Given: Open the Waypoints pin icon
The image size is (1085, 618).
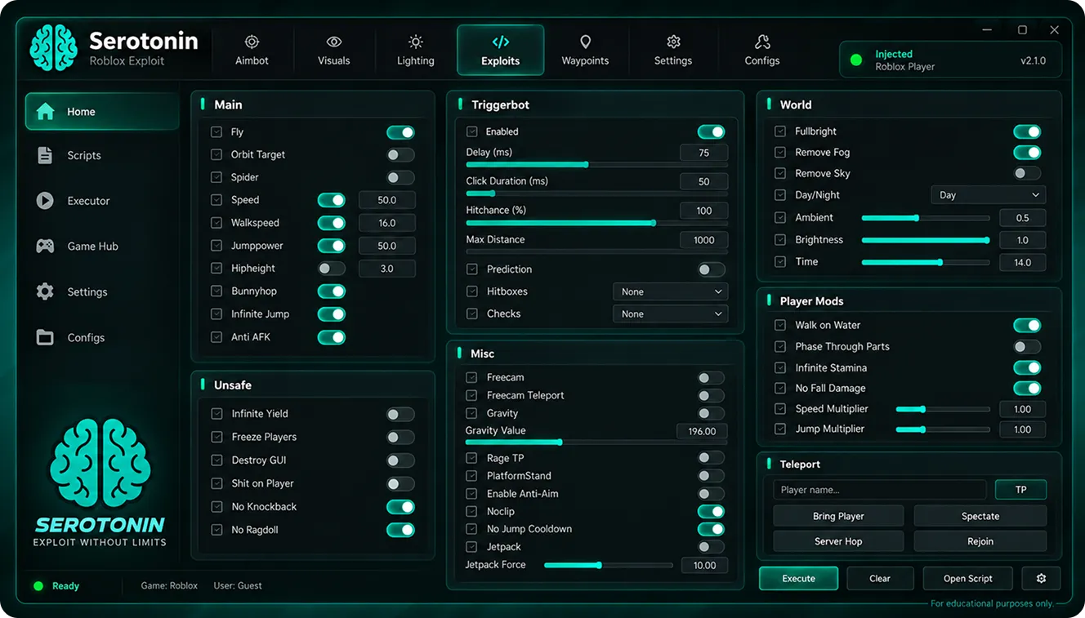Looking at the screenshot, I should point(585,42).
